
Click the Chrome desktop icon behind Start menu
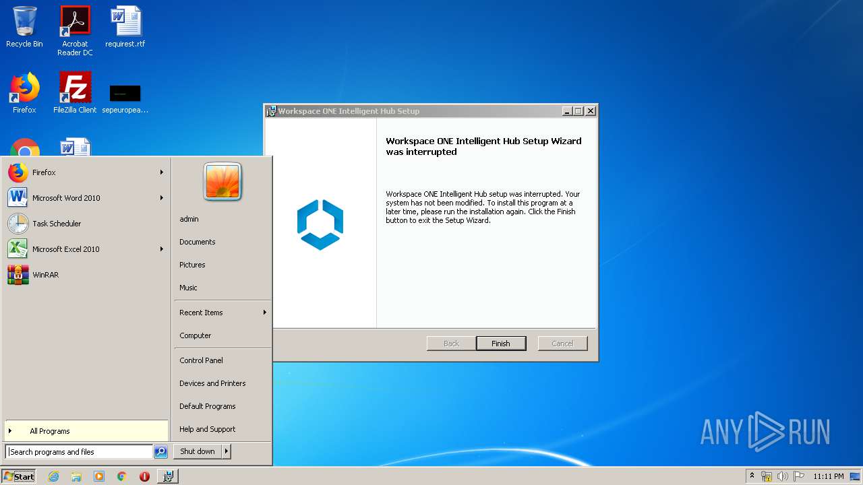[24, 147]
